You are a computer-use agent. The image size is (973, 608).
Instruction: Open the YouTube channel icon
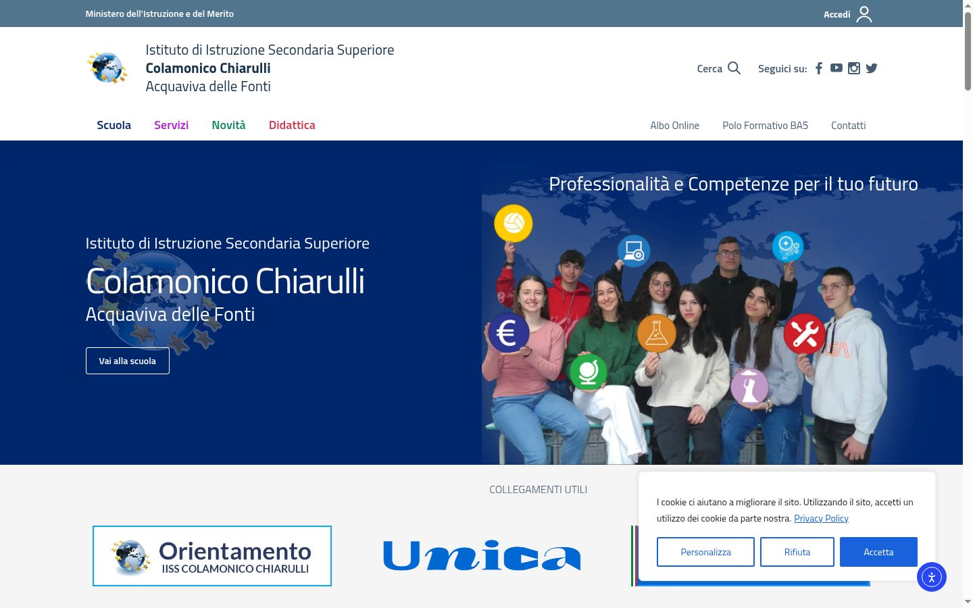836,68
